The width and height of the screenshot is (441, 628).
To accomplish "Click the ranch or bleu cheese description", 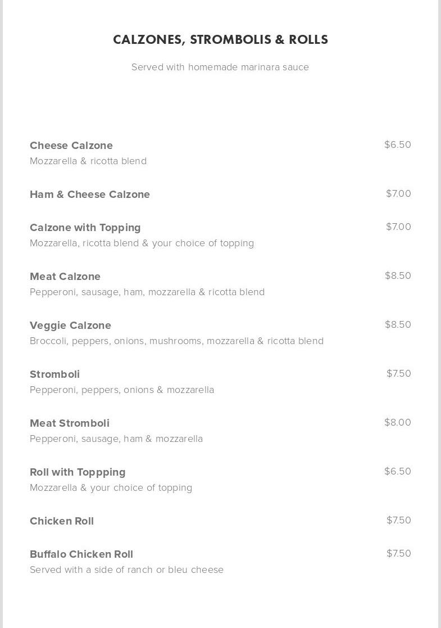I will (126, 570).
